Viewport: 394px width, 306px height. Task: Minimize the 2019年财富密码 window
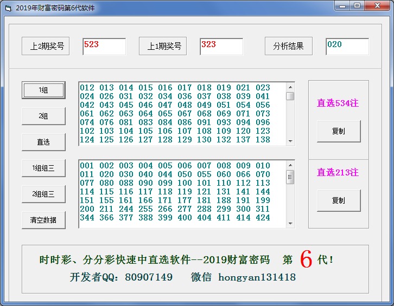pos(341,6)
